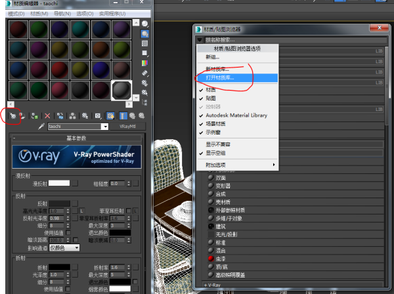Image resolution: width=394 pixels, height=294 pixels.
Task: Click the 漫反射 map button
Action: coord(75,183)
